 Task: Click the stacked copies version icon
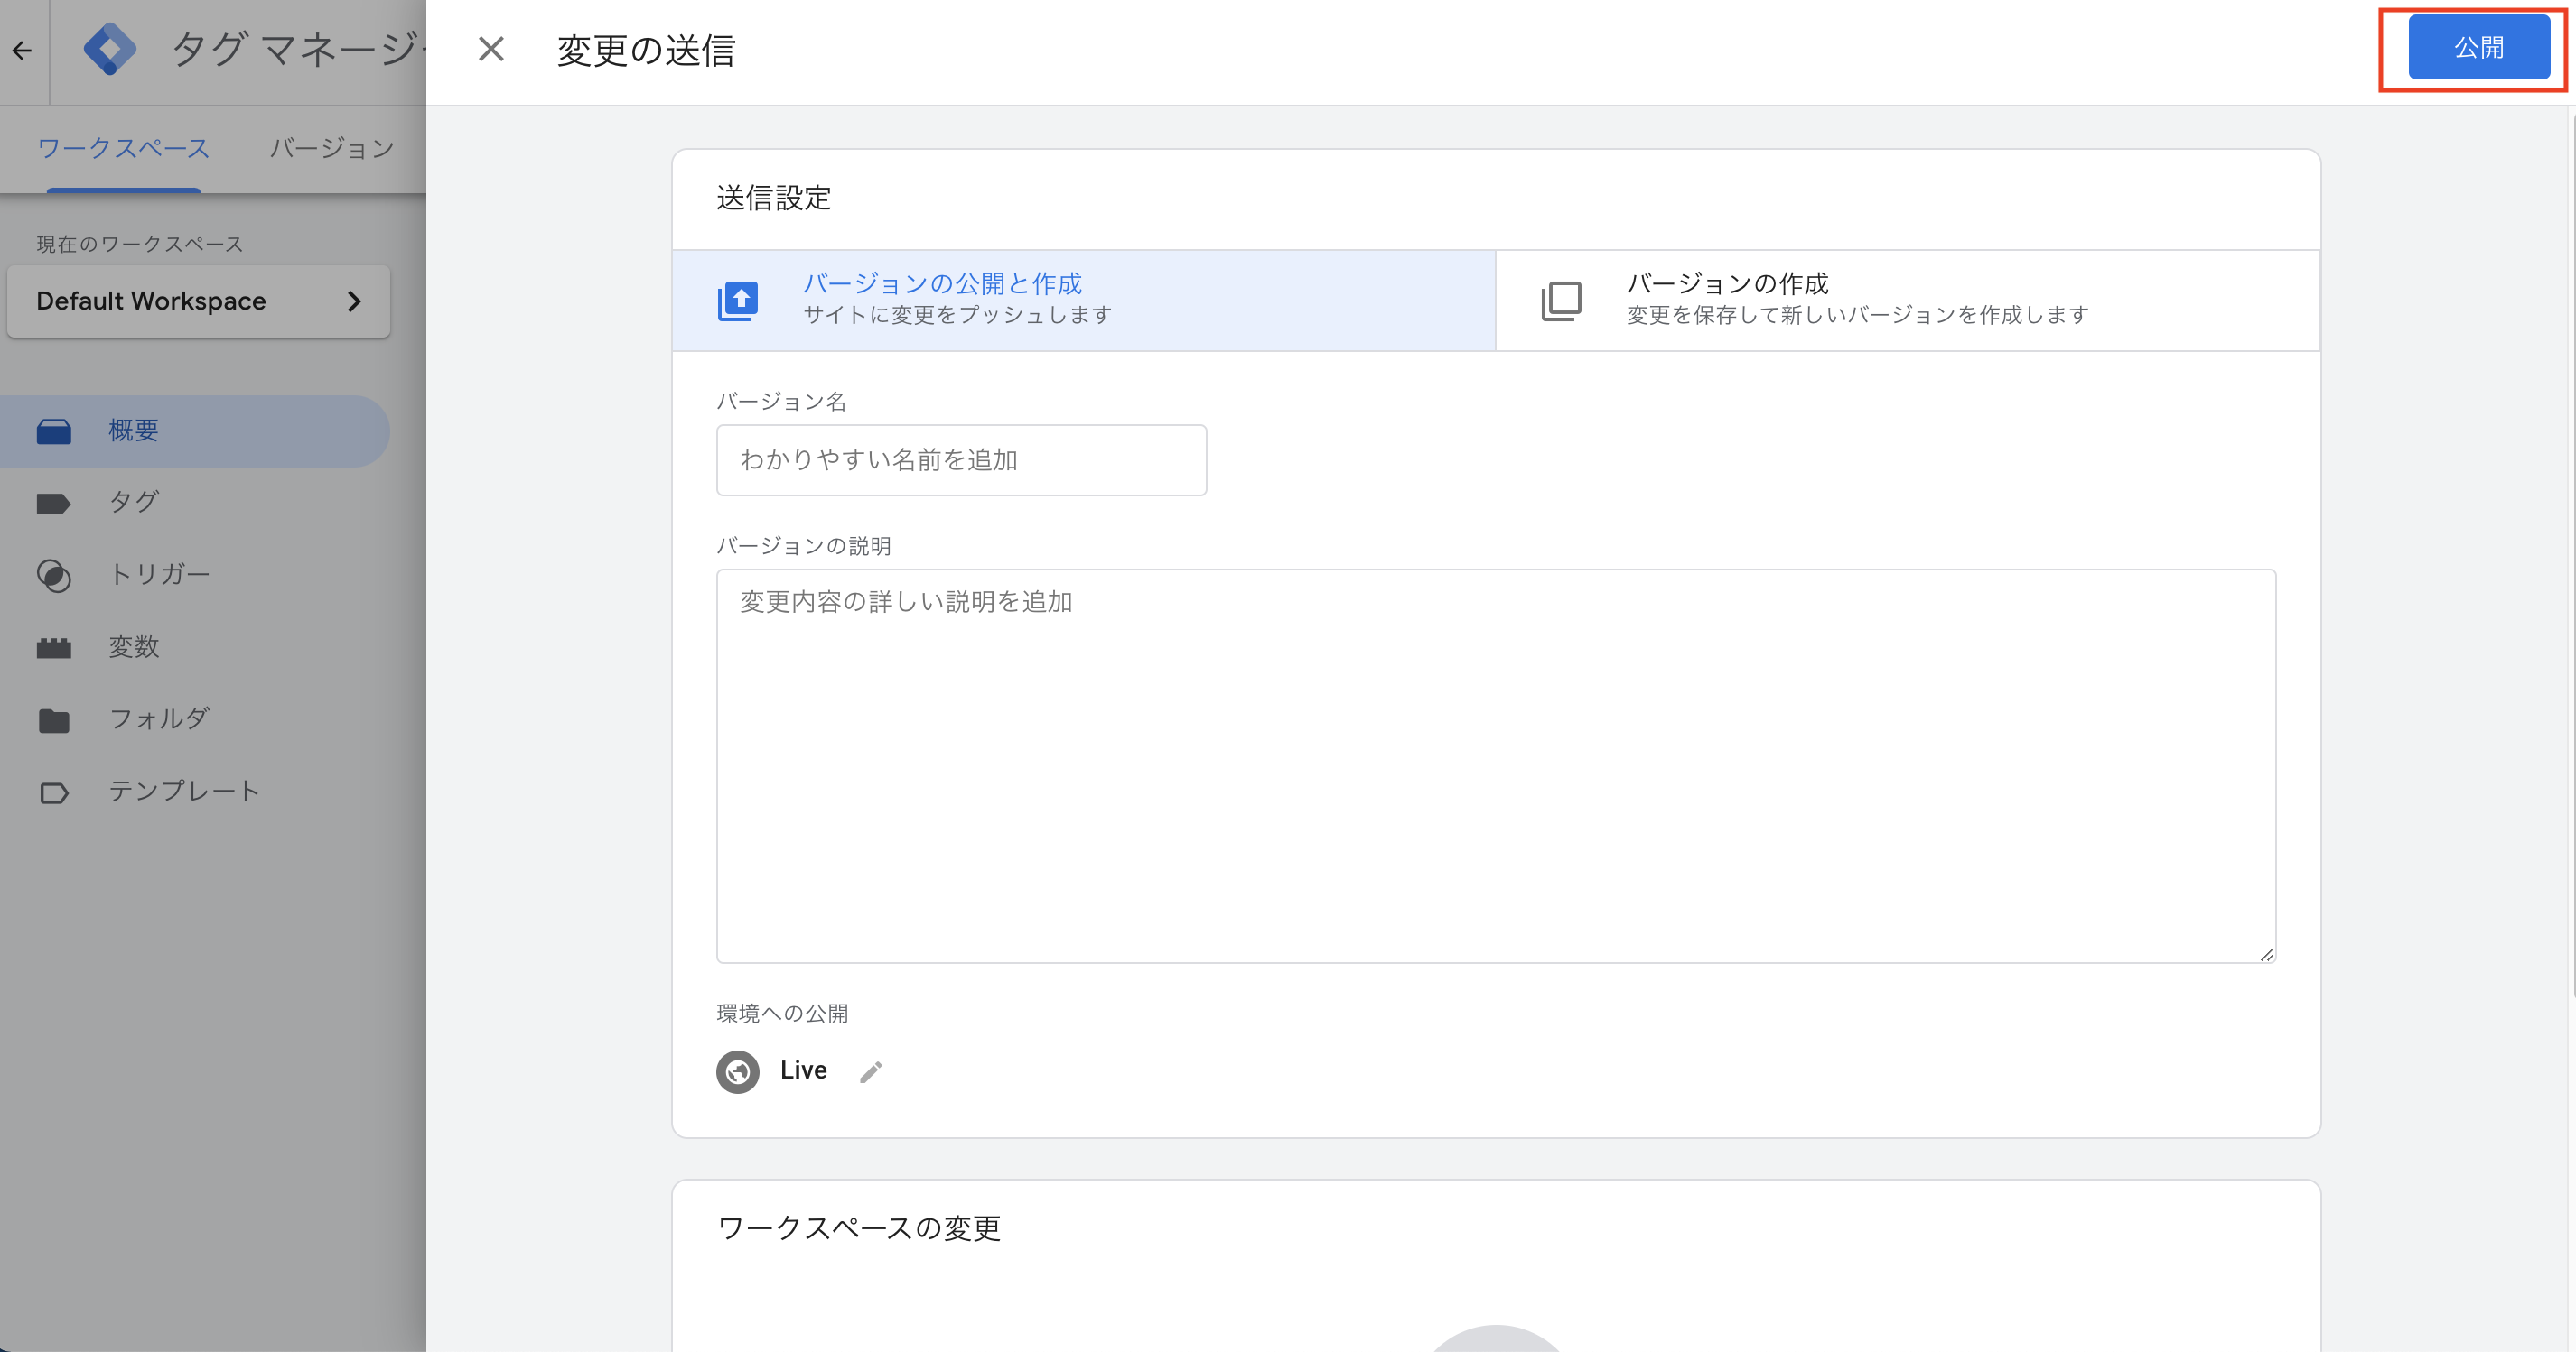click(x=1561, y=300)
